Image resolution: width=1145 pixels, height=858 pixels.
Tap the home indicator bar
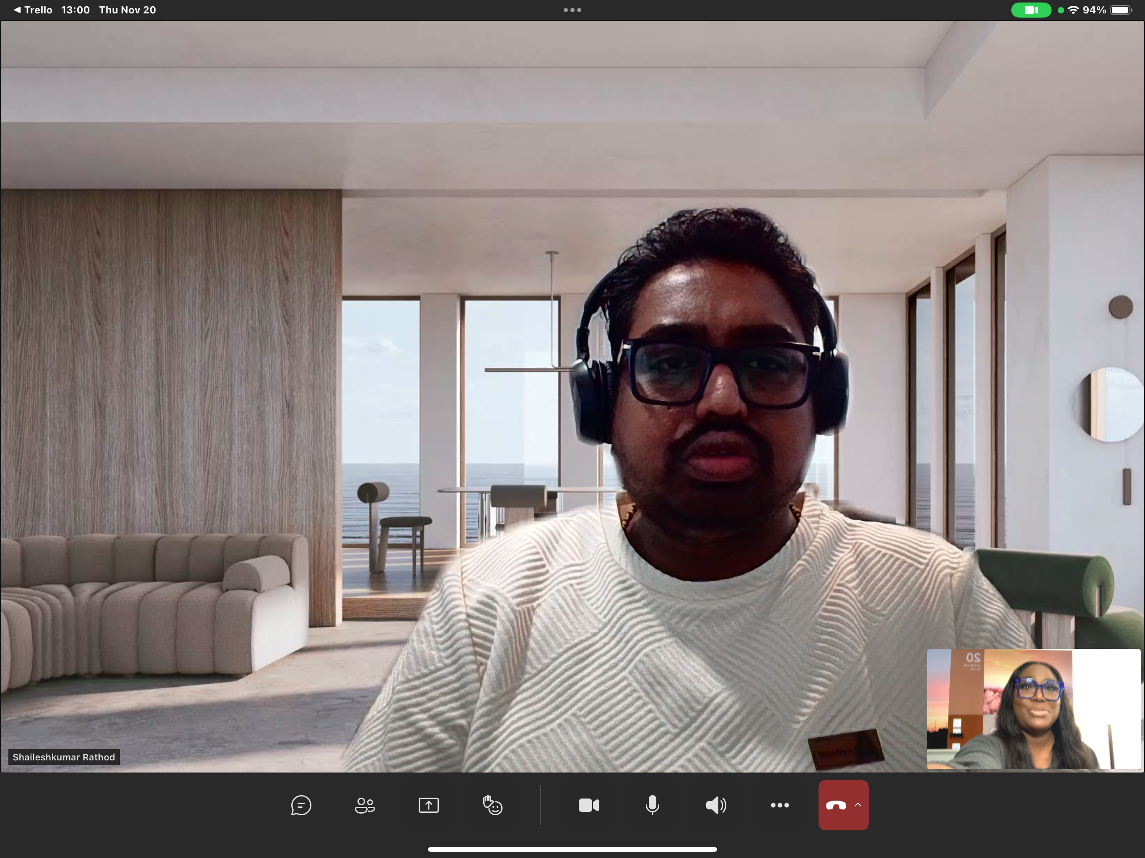[572, 849]
